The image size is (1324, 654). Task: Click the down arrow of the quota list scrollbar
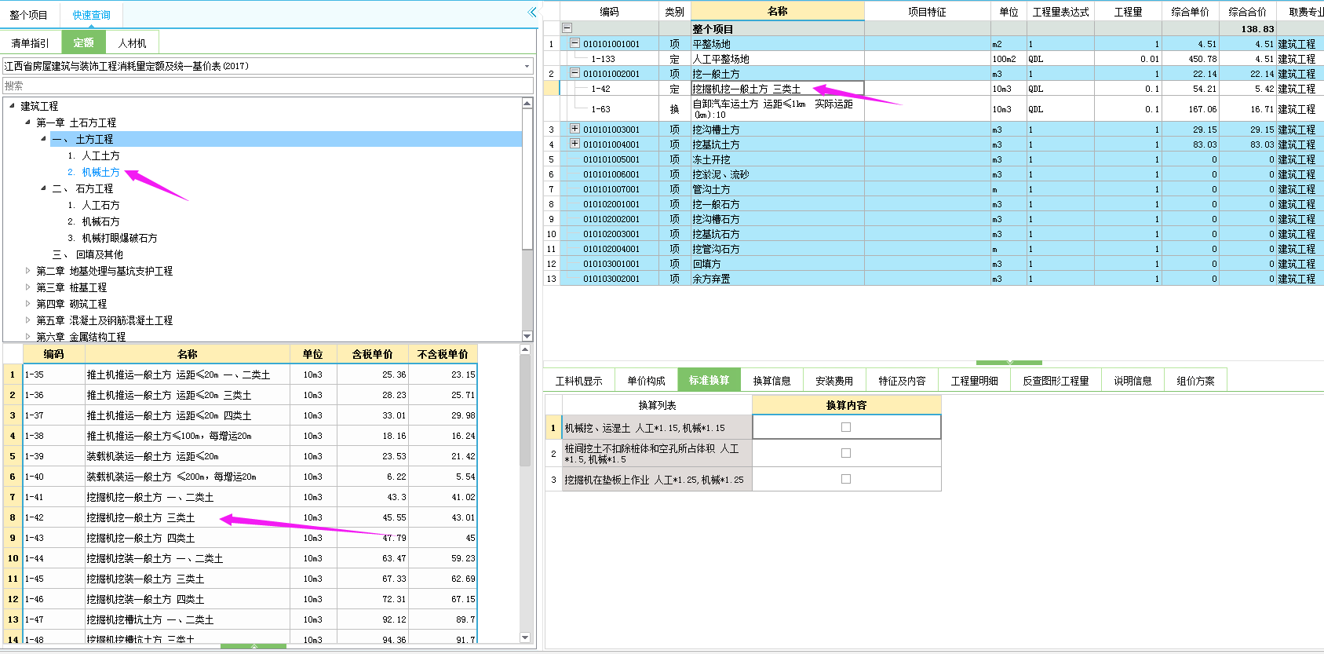coord(525,638)
